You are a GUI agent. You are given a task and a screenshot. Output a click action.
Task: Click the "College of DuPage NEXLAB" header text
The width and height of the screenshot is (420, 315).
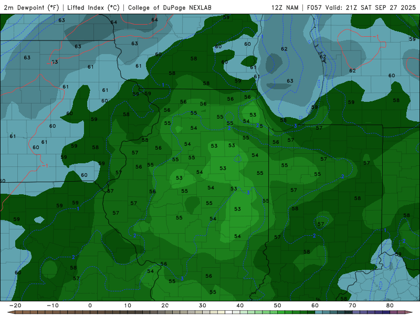[170, 7]
